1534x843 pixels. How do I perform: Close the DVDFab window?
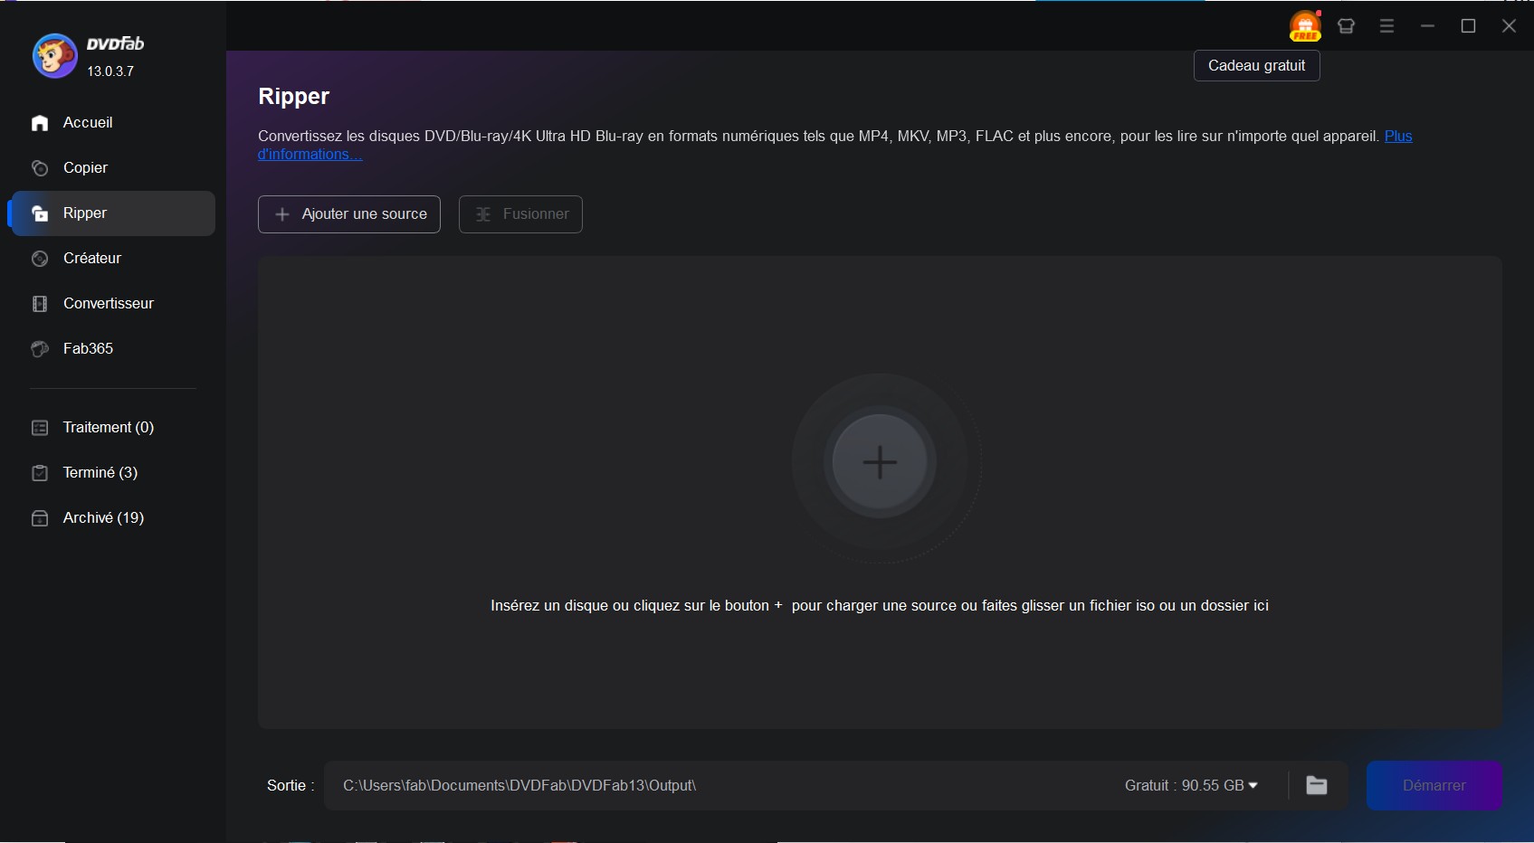tap(1509, 26)
